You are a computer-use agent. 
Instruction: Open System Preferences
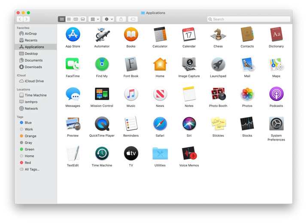[x=276, y=124]
